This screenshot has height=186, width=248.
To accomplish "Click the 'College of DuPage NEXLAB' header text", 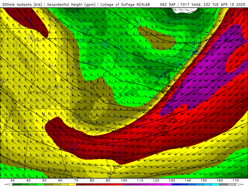I will (x=125, y=4).
